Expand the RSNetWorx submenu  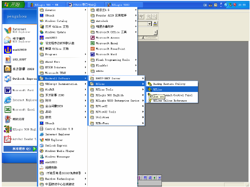pyautogui.click(x=117, y=123)
